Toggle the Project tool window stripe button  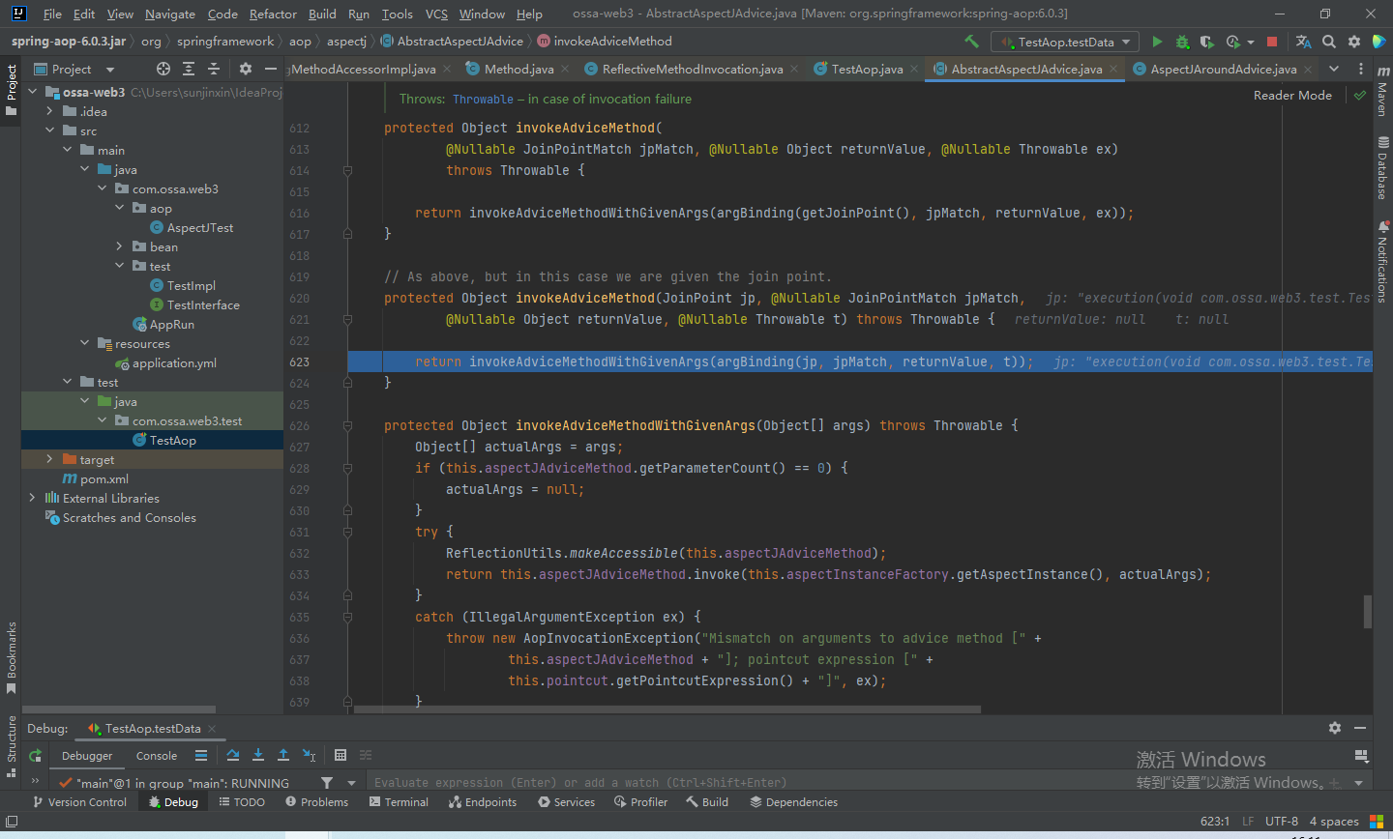click(x=12, y=90)
